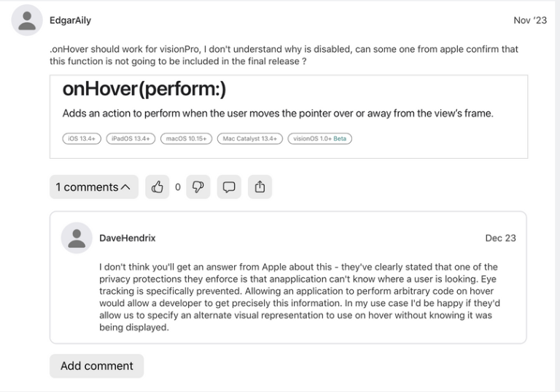Open DaveHendrix's username link
The height and width of the screenshot is (392, 560).
(x=127, y=238)
